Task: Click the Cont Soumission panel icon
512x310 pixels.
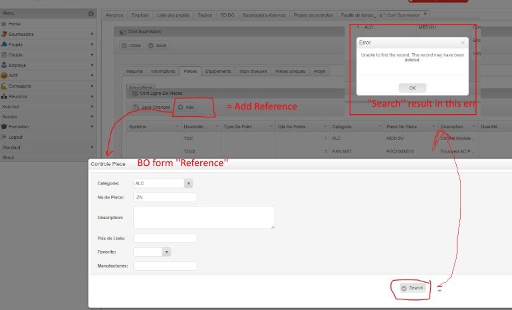Action: [x=123, y=32]
